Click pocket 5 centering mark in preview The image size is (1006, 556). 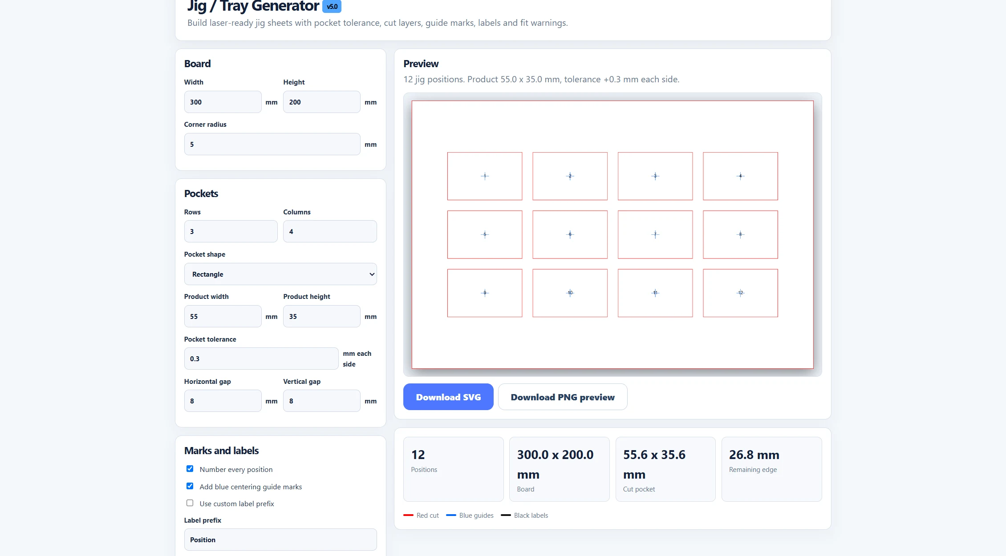click(485, 234)
